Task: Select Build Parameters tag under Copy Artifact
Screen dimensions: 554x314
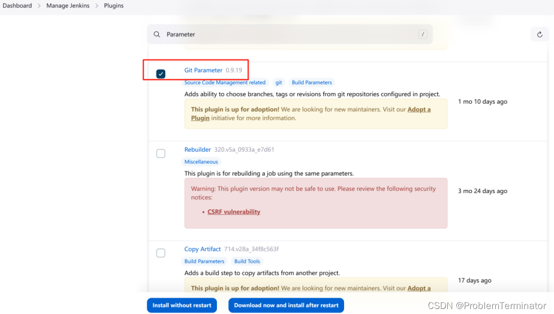Action: (x=204, y=261)
